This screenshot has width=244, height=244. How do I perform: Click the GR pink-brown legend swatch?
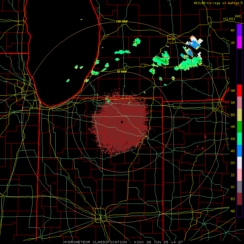click(x=239, y=103)
